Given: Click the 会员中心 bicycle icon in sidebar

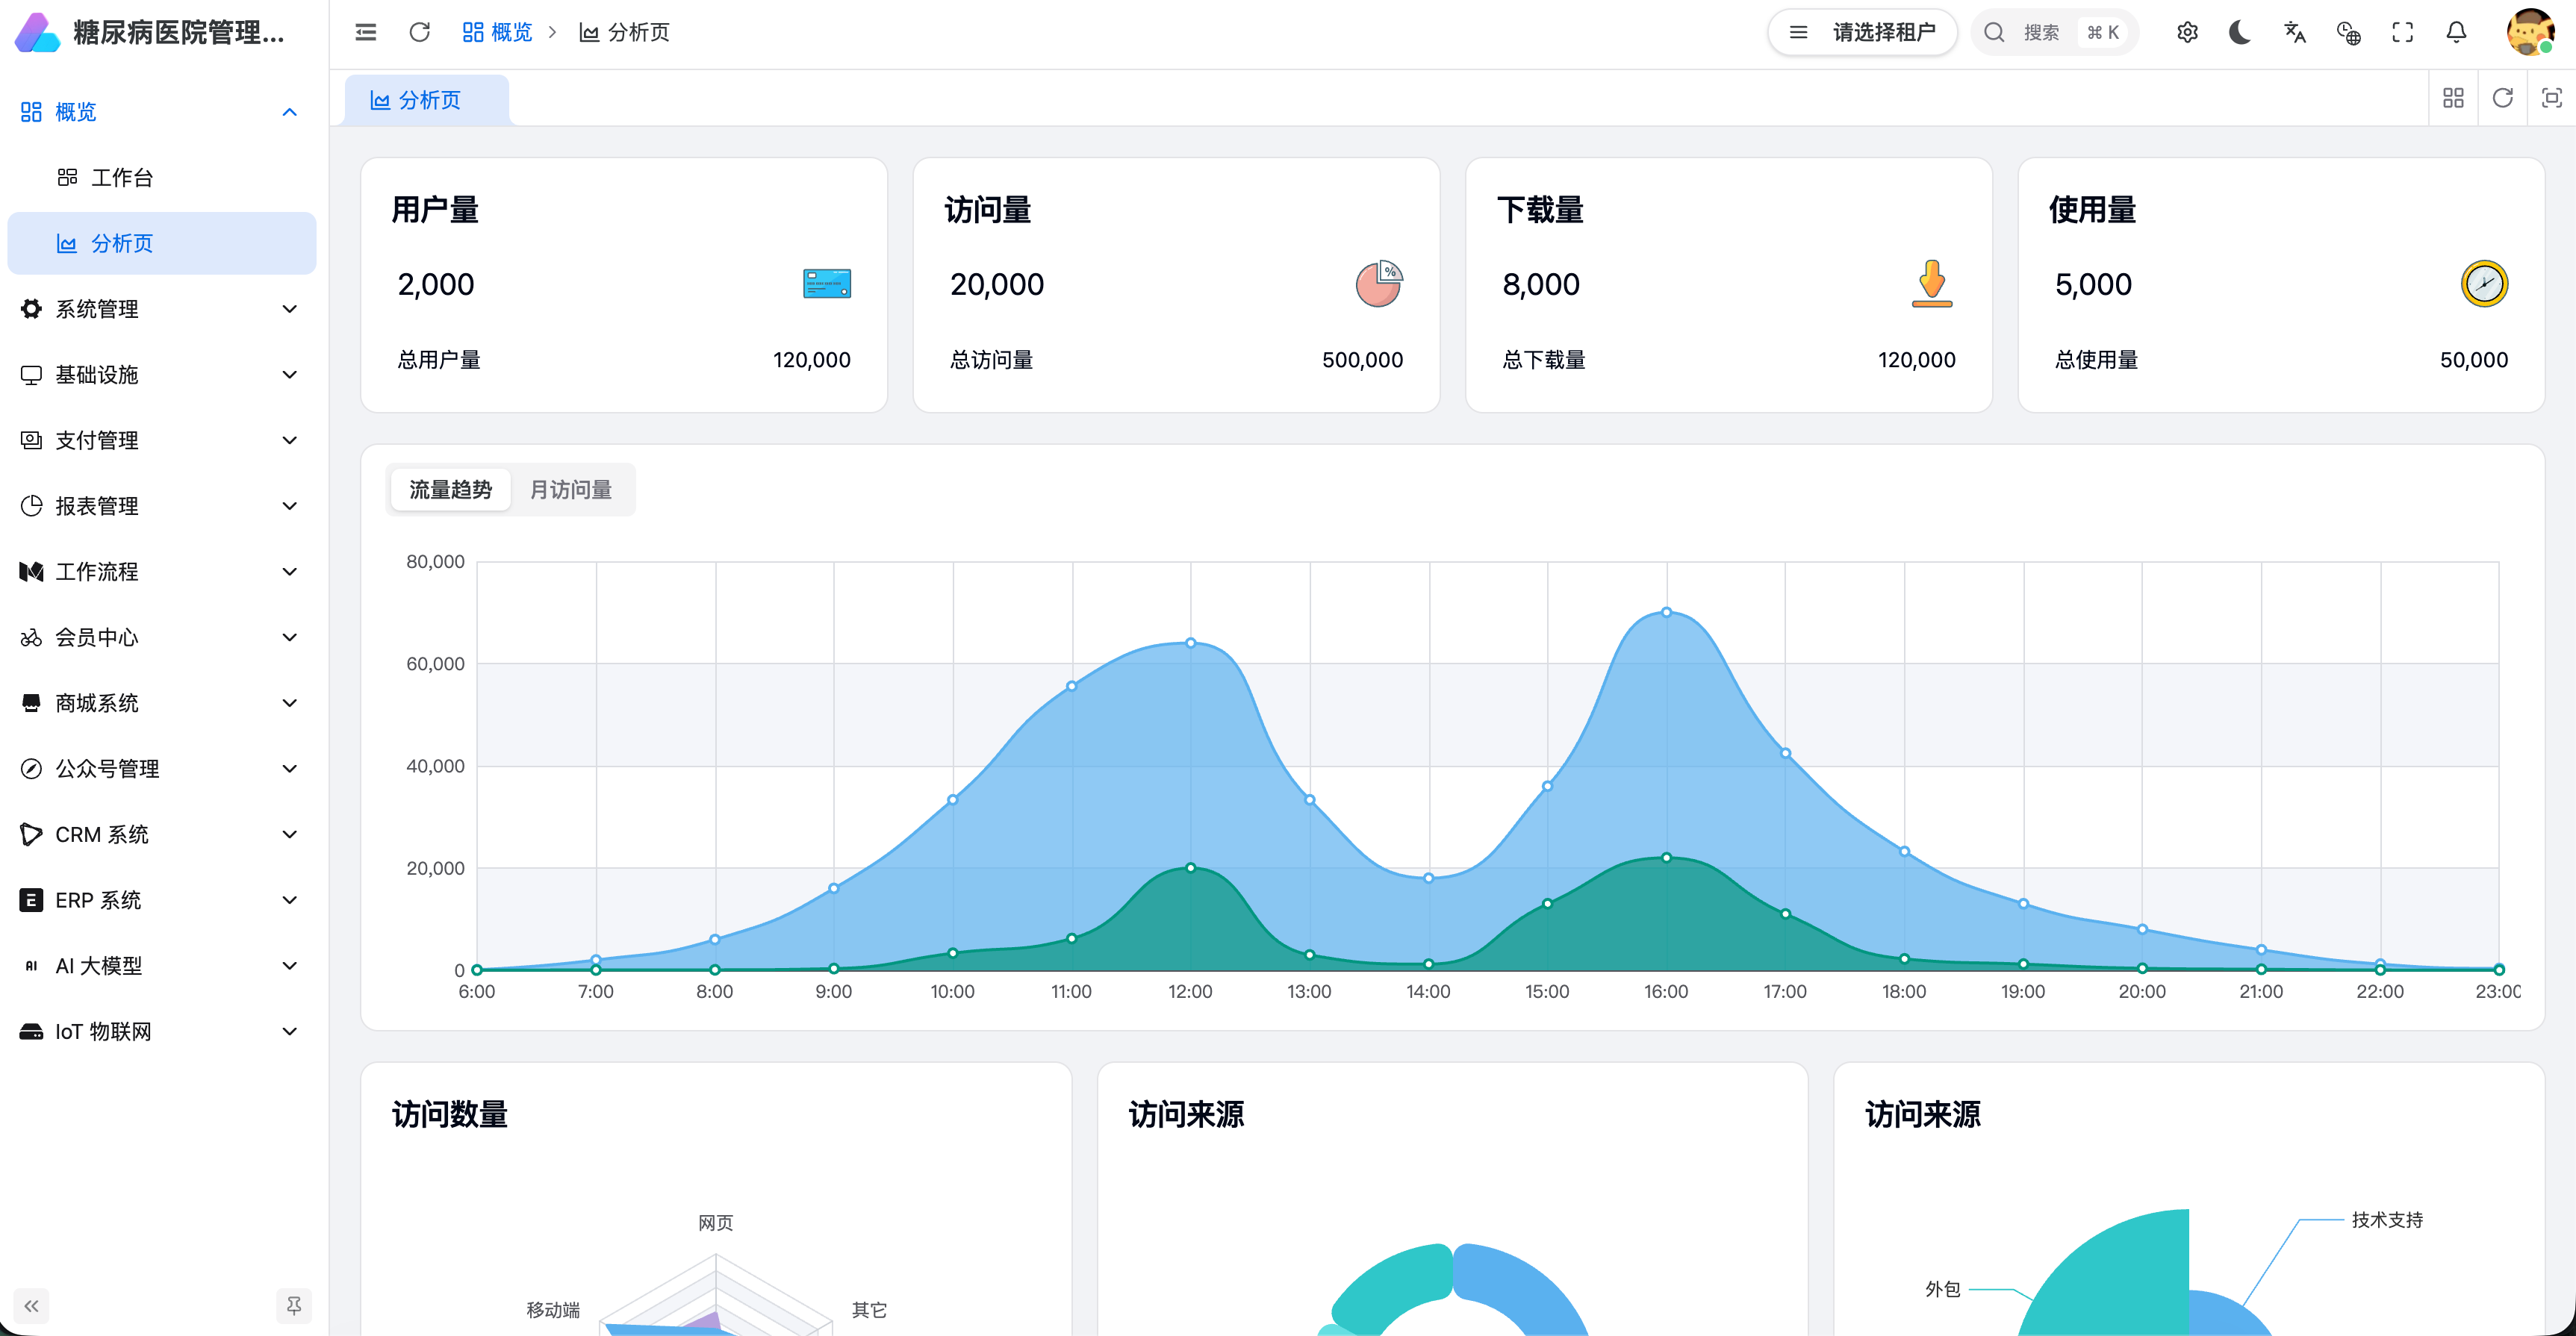Looking at the screenshot, I should tap(31, 637).
